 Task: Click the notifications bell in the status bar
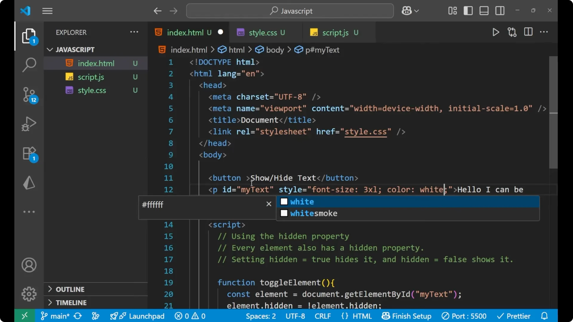[544, 316]
